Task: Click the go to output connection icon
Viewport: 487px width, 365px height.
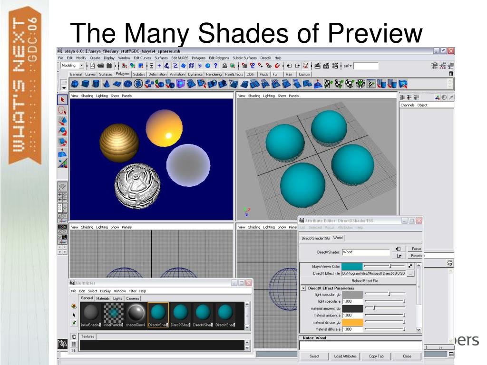Action: pos(399,256)
